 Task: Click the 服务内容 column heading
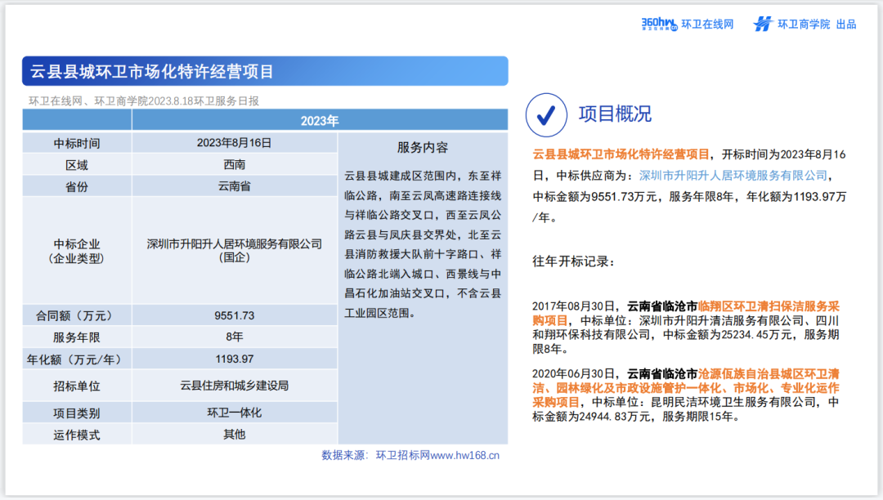[x=423, y=147]
